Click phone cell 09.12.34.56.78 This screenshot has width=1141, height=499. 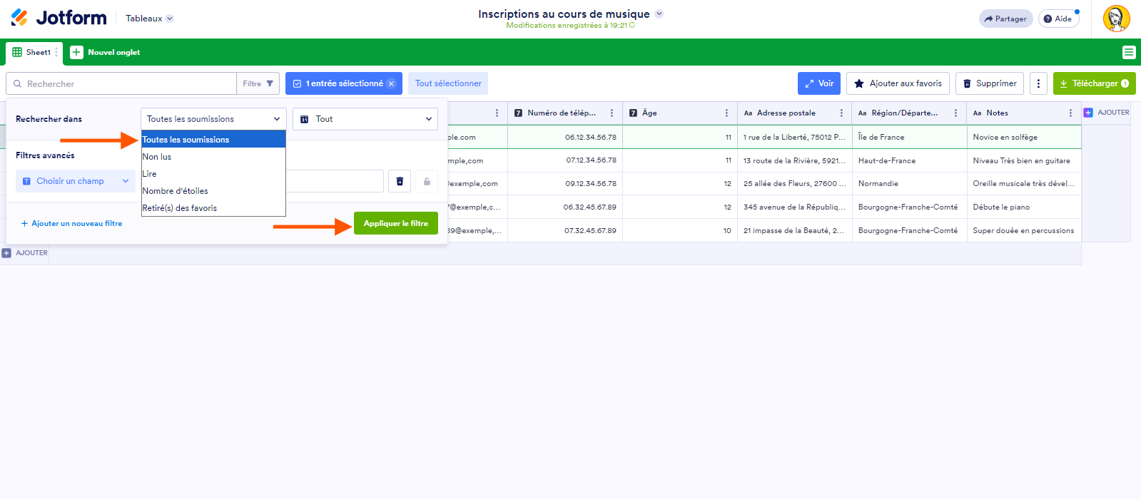(565, 183)
